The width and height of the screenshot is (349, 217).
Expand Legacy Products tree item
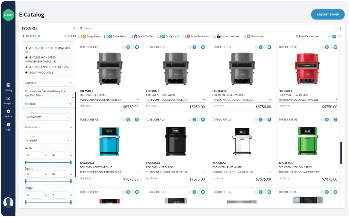pyautogui.click(x=26, y=73)
